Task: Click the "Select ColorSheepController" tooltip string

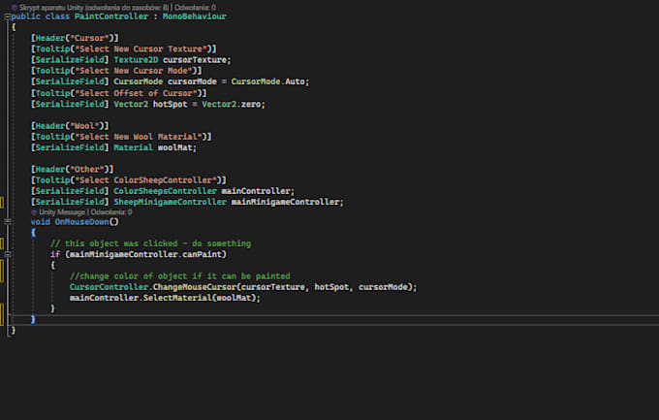Action: (x=145, y=180)
